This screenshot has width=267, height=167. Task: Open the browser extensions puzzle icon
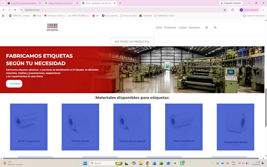232,10
